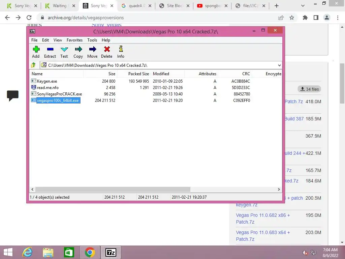Select the read.me.nfo file name
The width and height of the screenshot is (345, 259).
pyautogui.click(x=48, y=88)
